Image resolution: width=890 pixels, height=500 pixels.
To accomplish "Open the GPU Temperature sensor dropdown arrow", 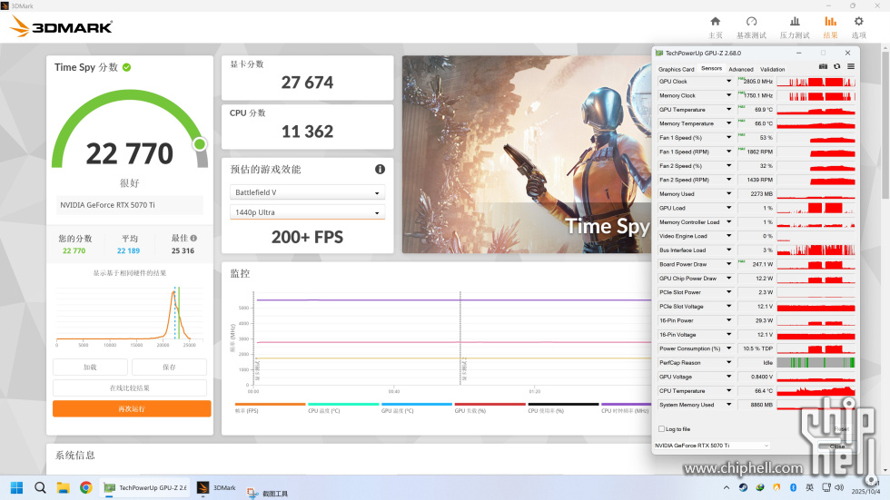I will pos(728,110).
